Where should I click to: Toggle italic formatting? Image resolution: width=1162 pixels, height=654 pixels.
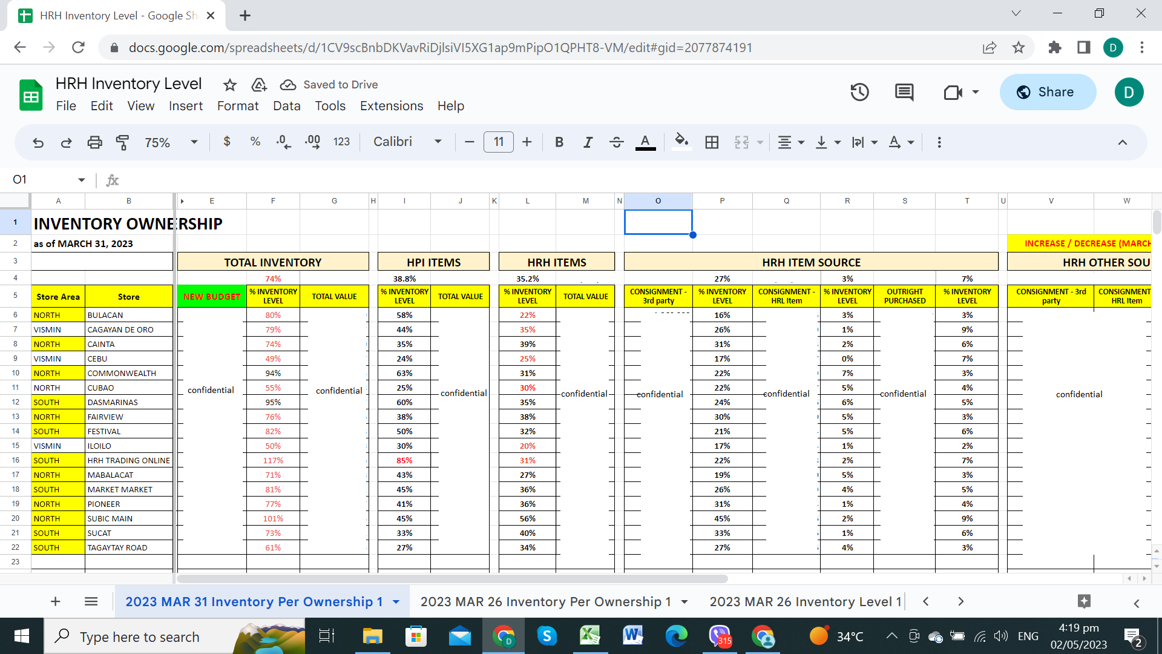pyautogui.click(x=588, y=142)
